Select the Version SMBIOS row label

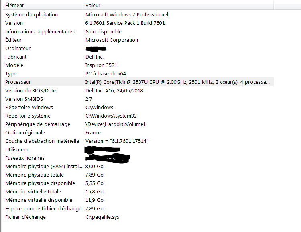click(24, 99)
